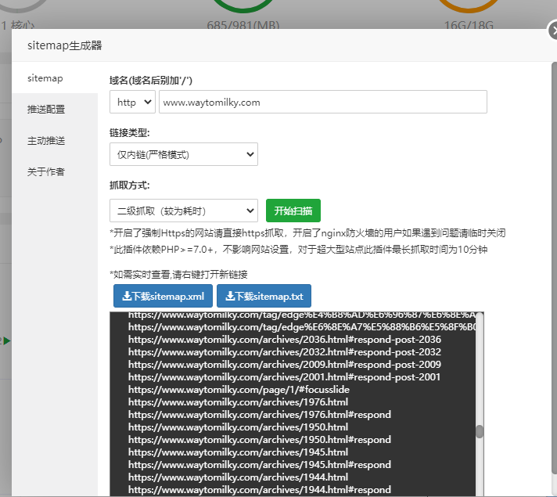Click hint 如需实时查看,请右键打开新链接

click(x=178, y=275)
